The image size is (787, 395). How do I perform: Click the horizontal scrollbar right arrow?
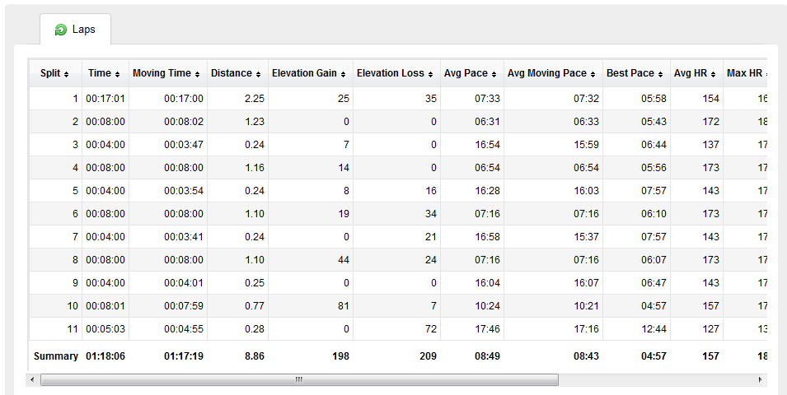(761, 379)
